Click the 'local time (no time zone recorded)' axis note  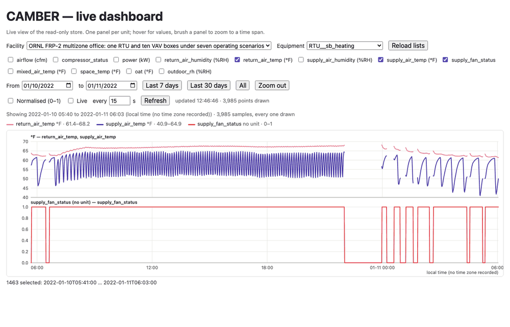[x=462, y=272]
